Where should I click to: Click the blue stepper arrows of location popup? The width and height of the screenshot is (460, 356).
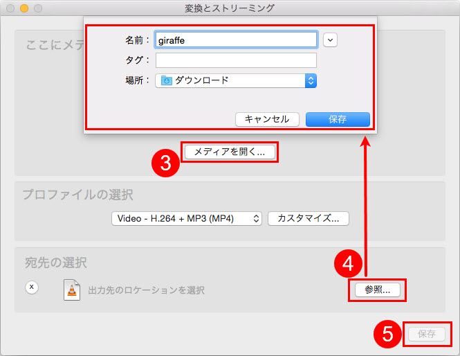(x=311, y=80)
